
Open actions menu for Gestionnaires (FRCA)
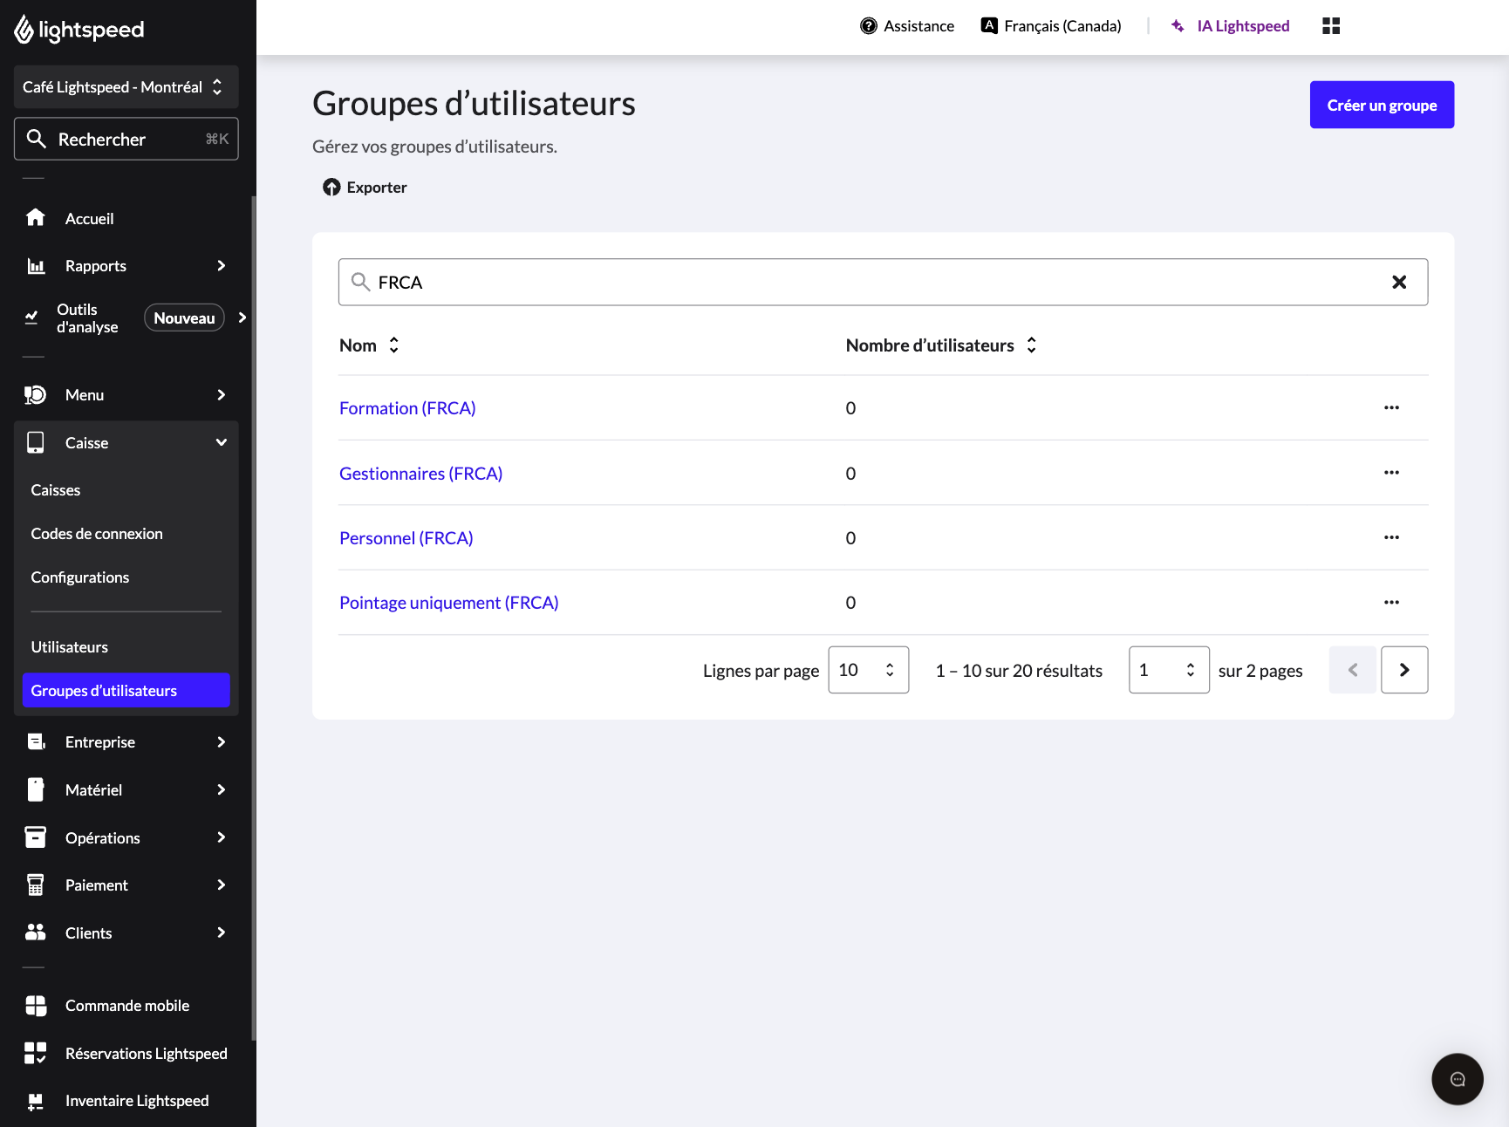tap(1391, 473)
